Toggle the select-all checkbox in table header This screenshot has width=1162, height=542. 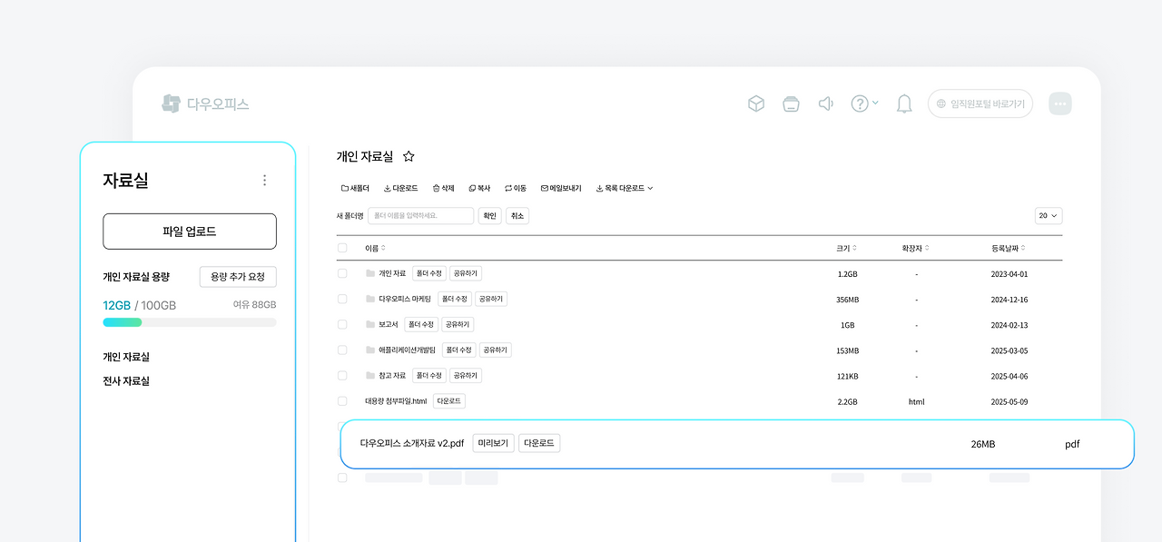342,248
